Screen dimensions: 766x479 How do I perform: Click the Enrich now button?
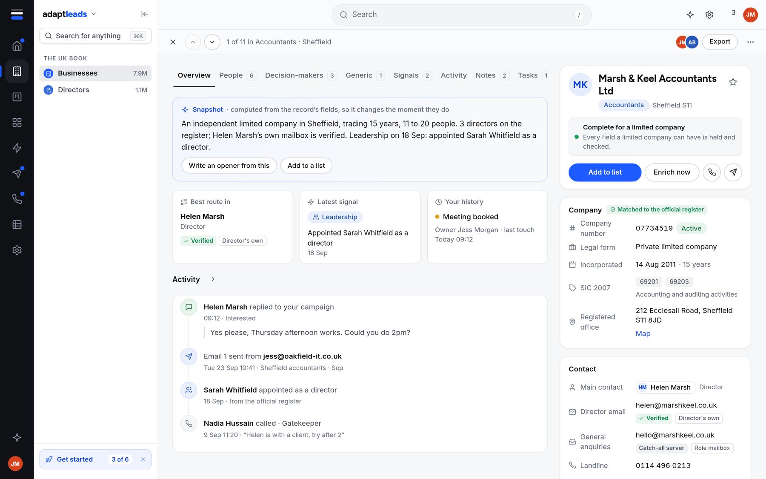pos(672,172)
